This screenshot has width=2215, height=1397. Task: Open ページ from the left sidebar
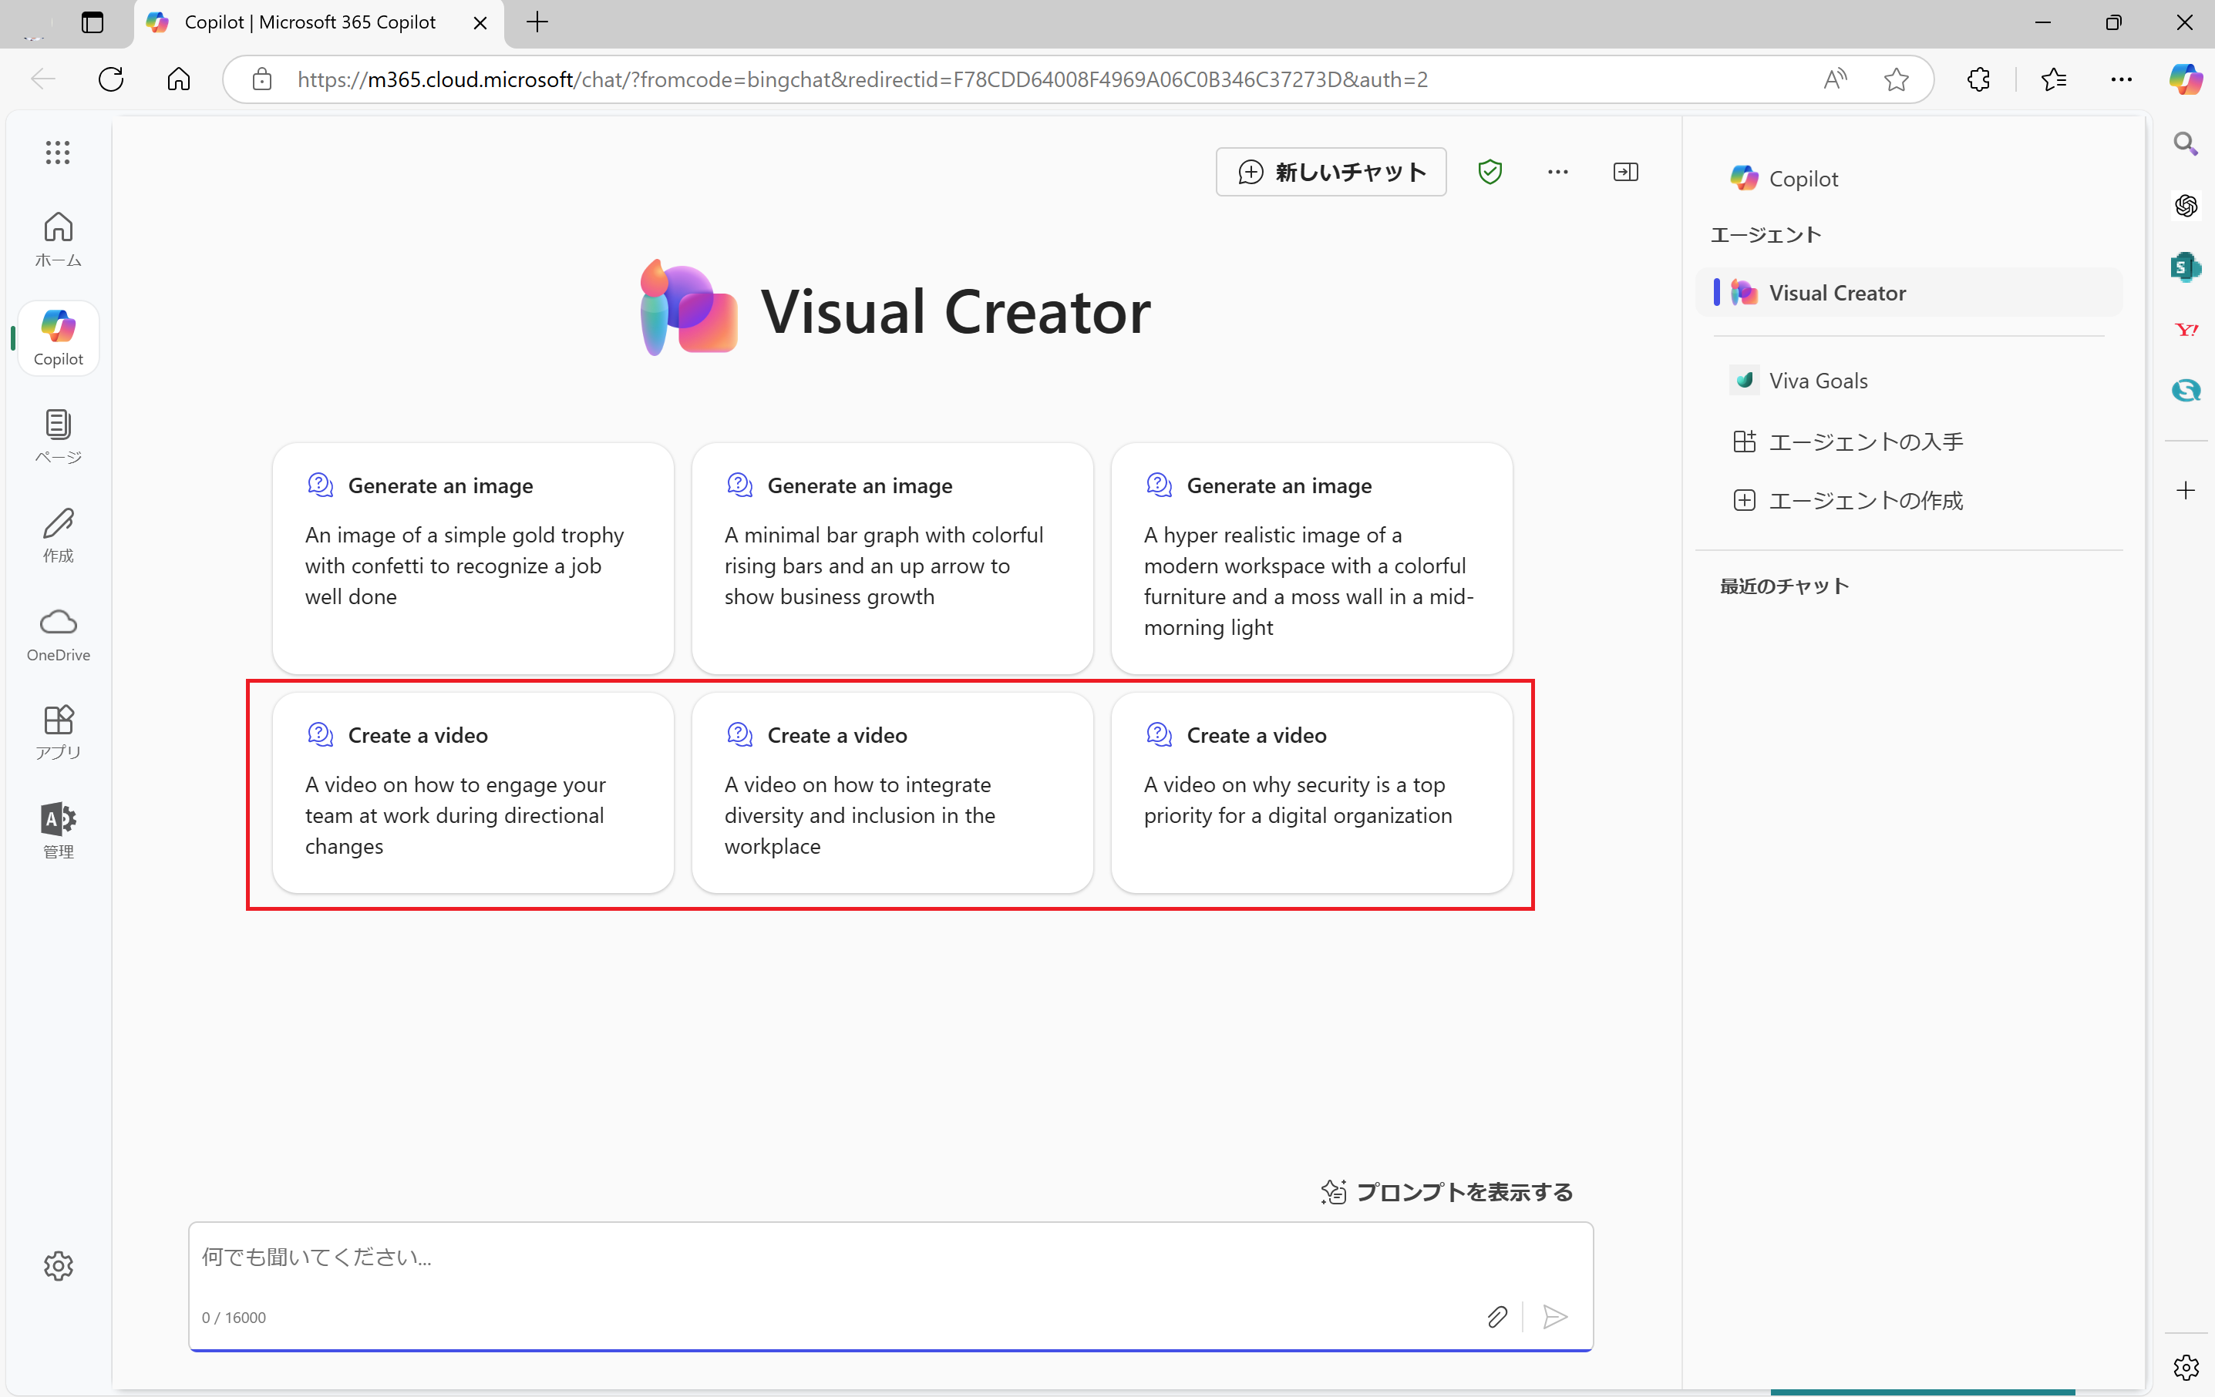58,438
